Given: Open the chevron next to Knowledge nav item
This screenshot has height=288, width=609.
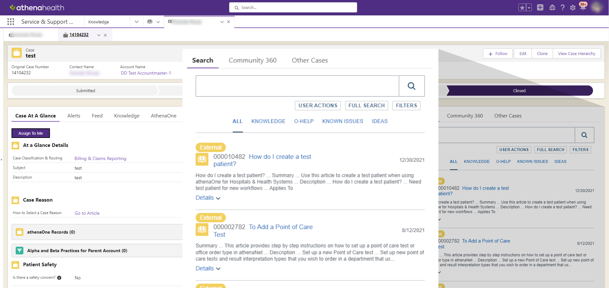Looking at the screenshot, I should [137, 21].
